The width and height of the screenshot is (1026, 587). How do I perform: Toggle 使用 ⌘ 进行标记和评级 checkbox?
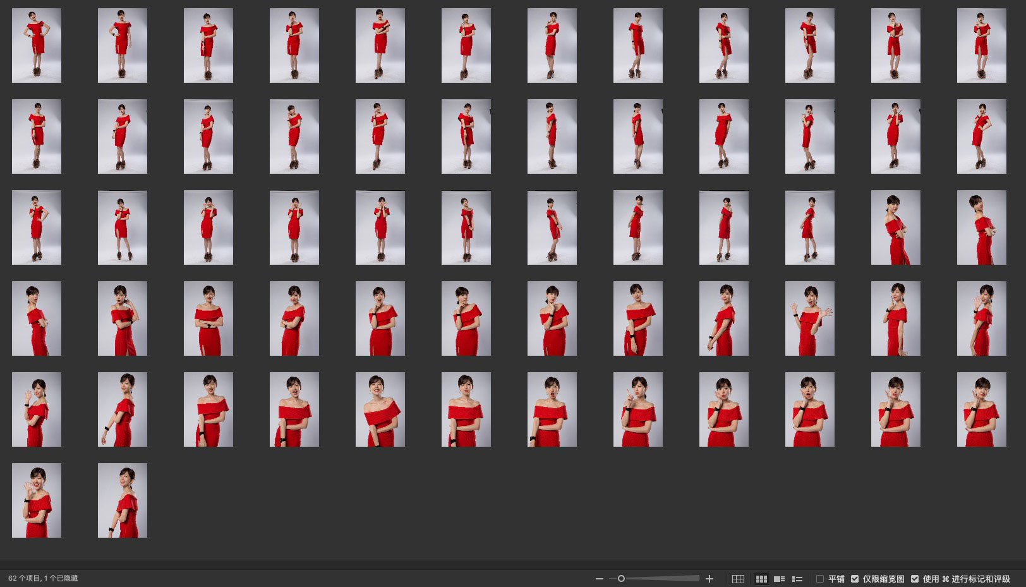tap(915, 579)
